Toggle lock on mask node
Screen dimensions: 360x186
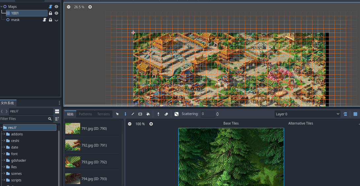pyautogui.click(x=50, y=20)
